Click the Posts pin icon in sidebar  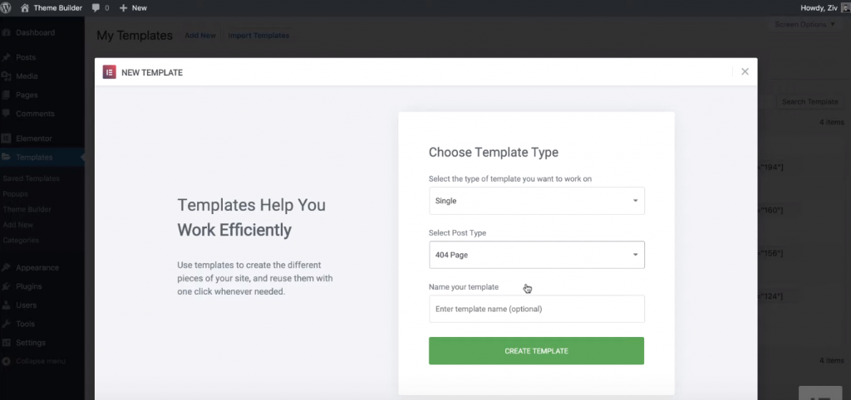[7, 57]
